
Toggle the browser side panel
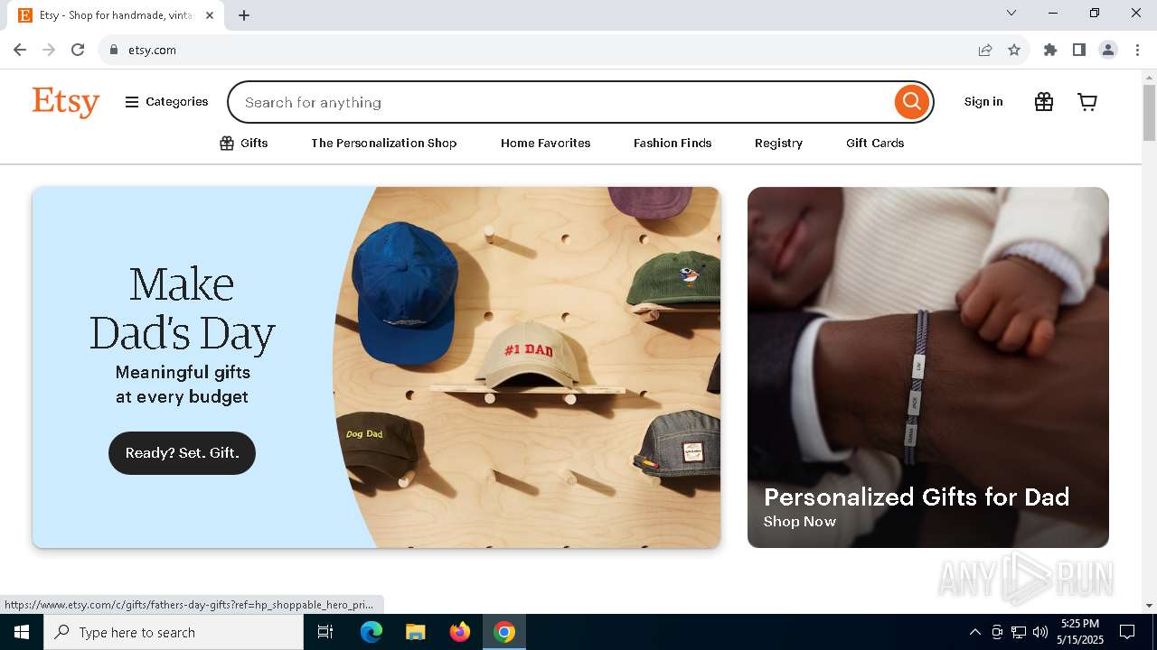click(x=1079, y=50)
